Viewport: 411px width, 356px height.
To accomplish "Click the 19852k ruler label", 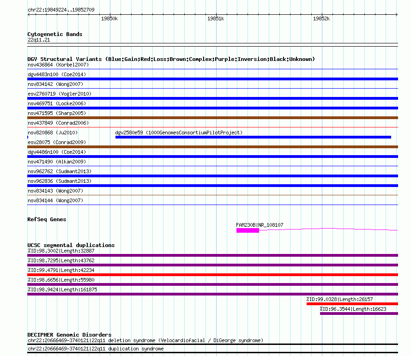I will 321,18.
